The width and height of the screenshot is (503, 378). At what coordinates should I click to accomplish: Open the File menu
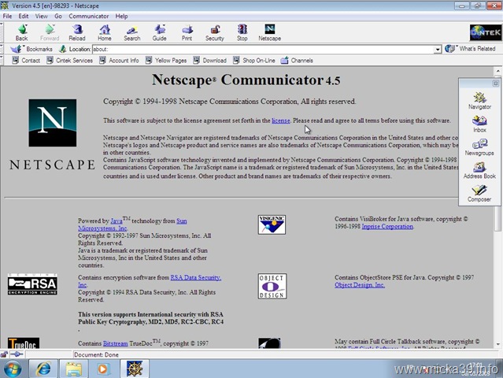click(x=7, y=16)
